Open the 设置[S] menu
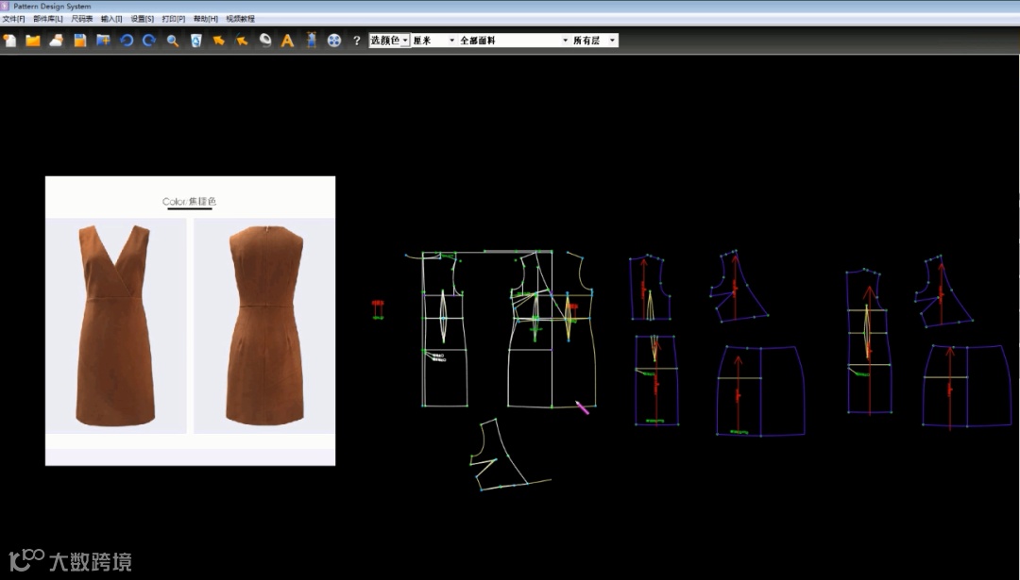 (x=142, y=19)
